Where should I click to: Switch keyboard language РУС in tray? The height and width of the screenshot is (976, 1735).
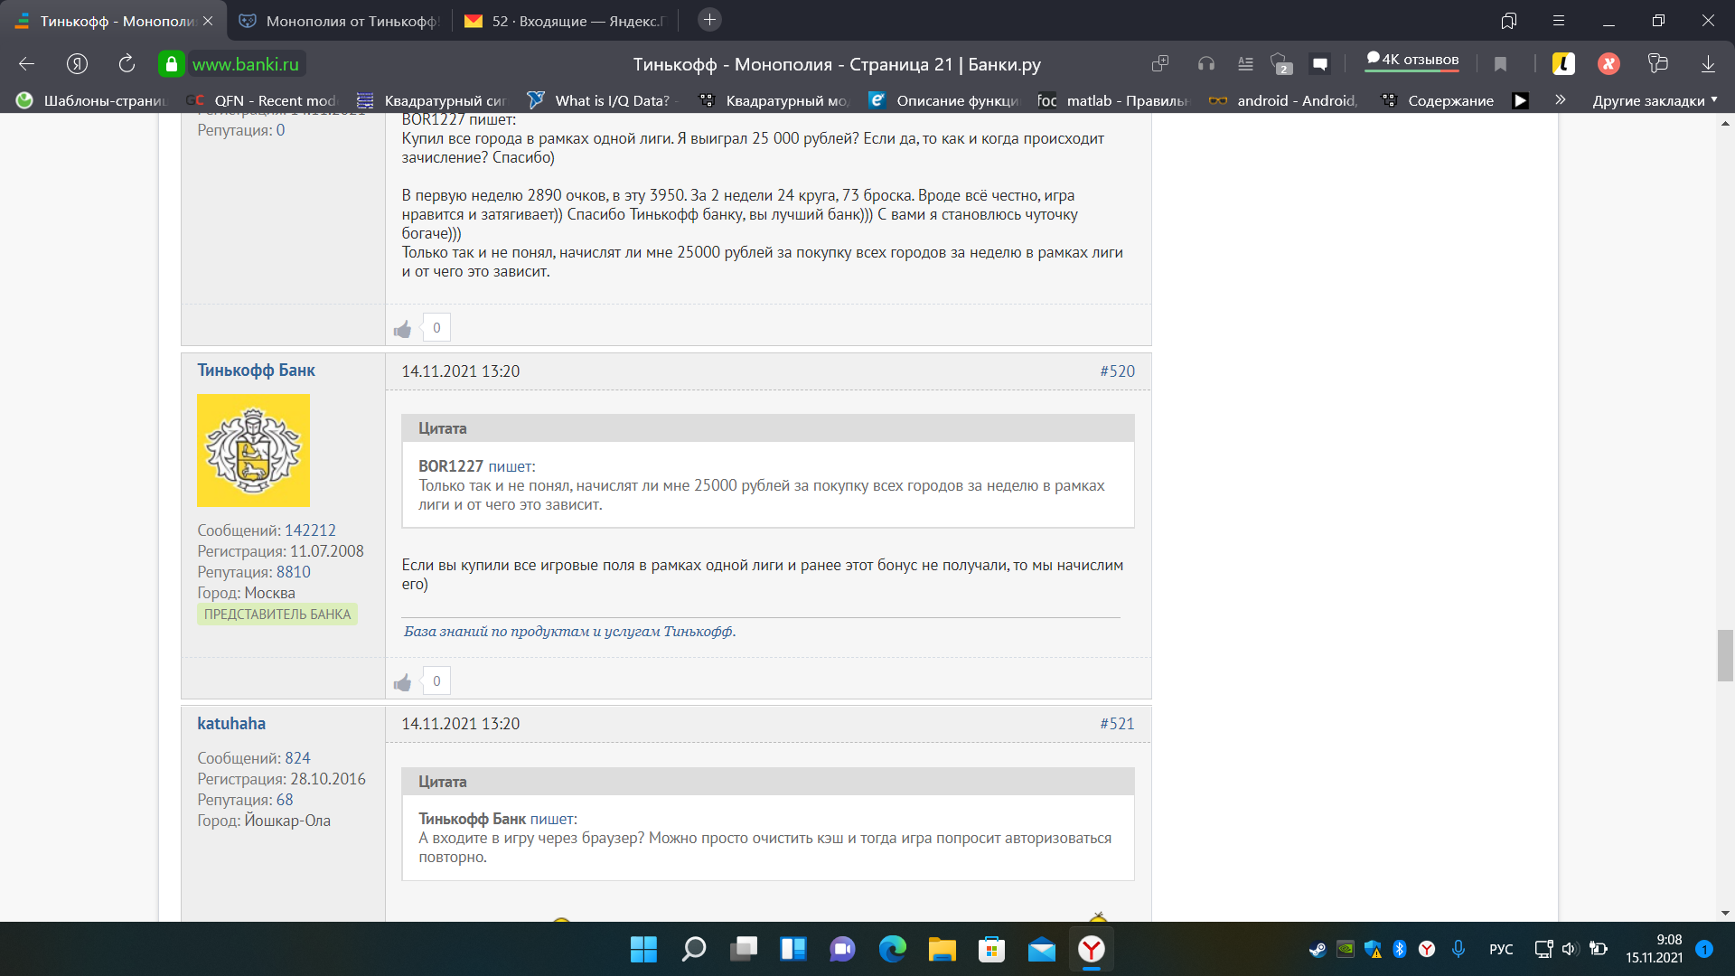pyautogui.click(x=1501, y=949)
